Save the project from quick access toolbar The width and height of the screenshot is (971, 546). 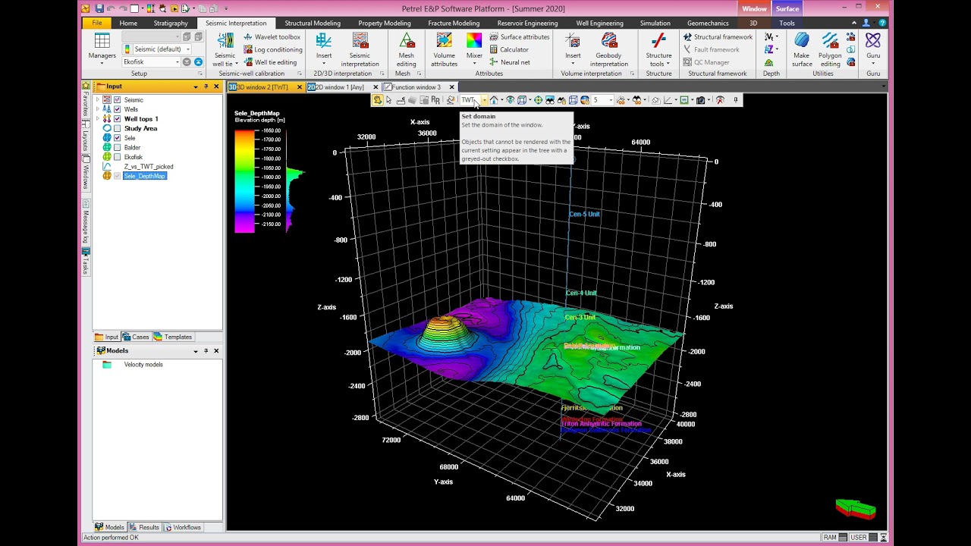[99, 8]
